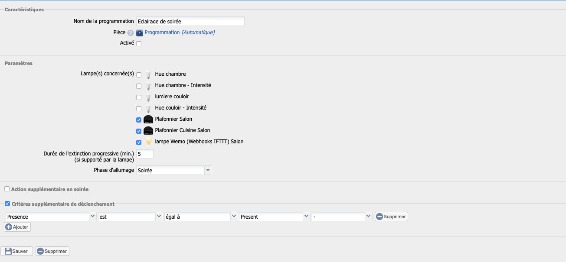Image resolution: width=566 pixels, height=265 pixels.
Task: Click the Sauver button
Action: (16, 251)
